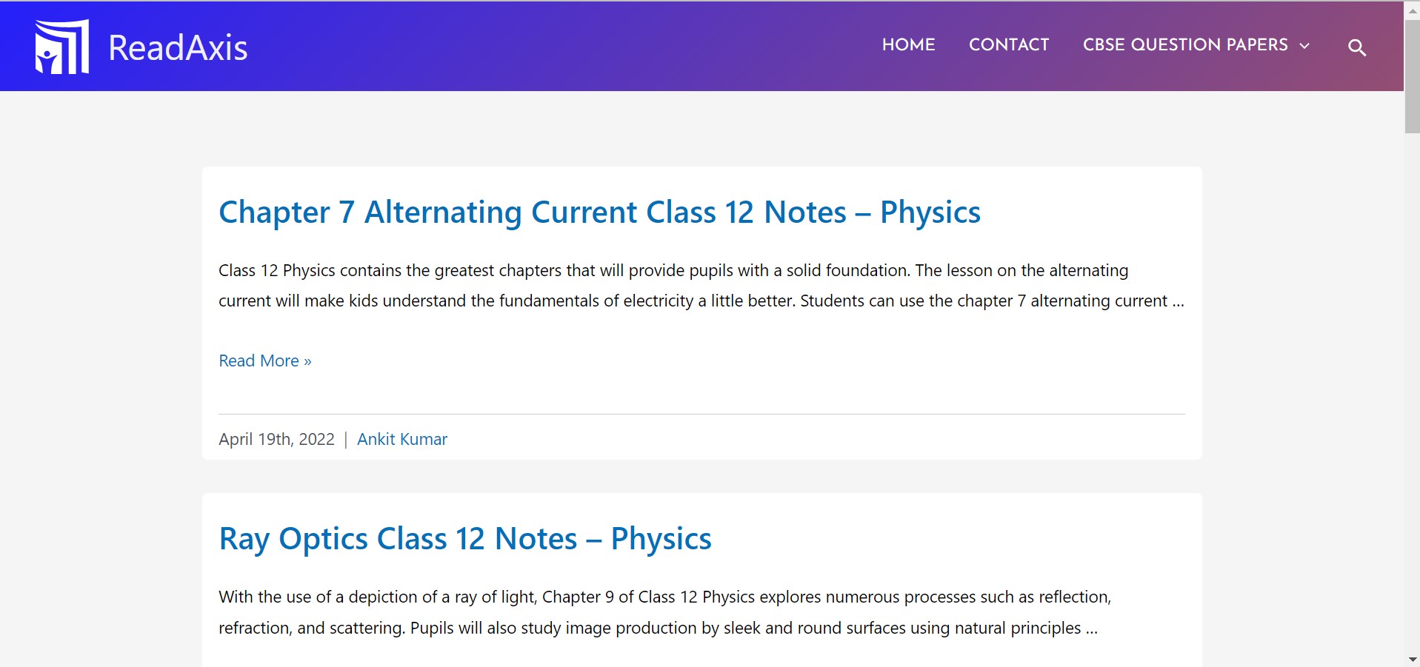This screenshot has height=667, width=1420.
Task: Open search with the magnifier icon
Action: (x=1356, y=47)
